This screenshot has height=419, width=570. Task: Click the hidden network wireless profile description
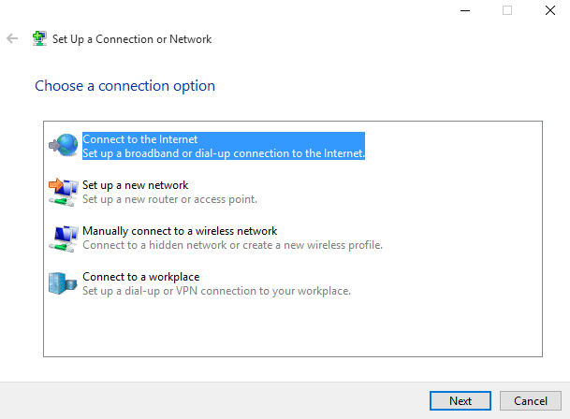[233, 245]
